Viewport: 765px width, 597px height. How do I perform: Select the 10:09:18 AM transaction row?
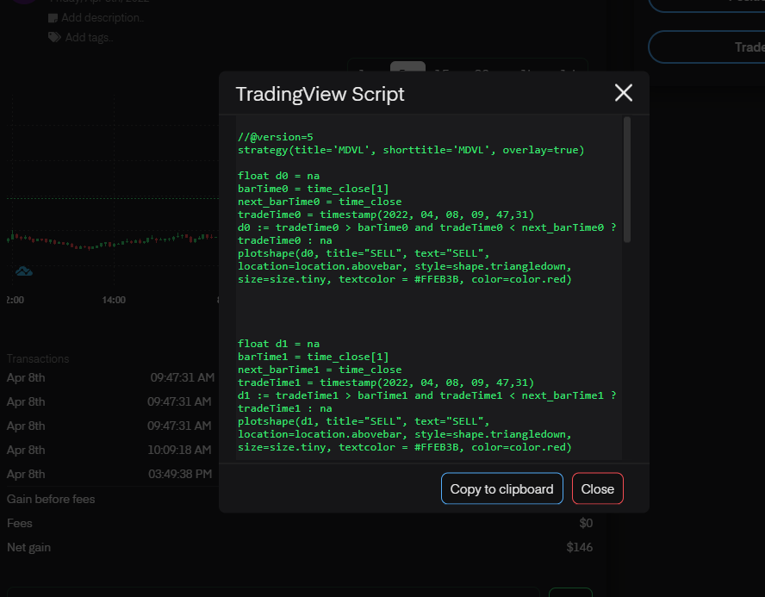click(x=109, y=450)
